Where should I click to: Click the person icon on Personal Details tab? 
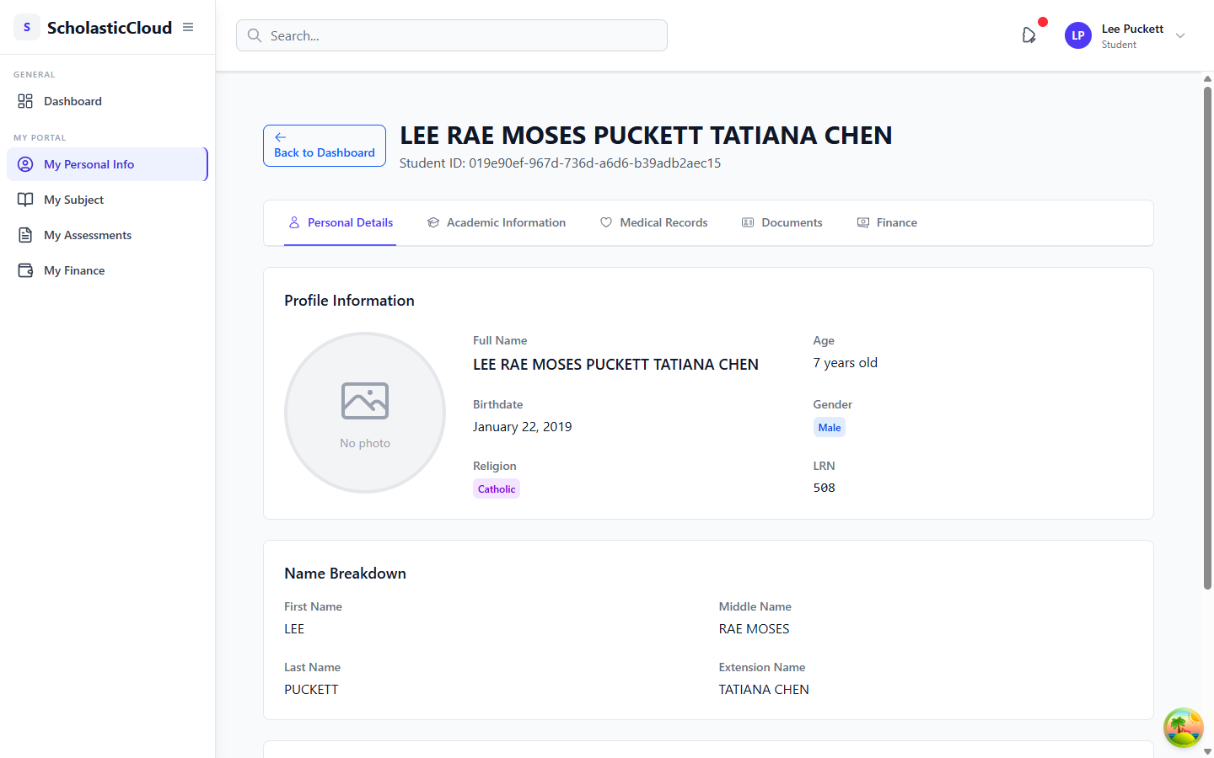[x=294, y=222]
